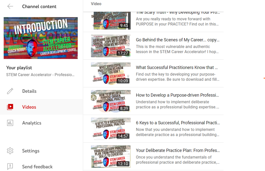Click the Videos play icon in sidebar
The height and width of the screenshot is (171, 265).
coord(10,107)
